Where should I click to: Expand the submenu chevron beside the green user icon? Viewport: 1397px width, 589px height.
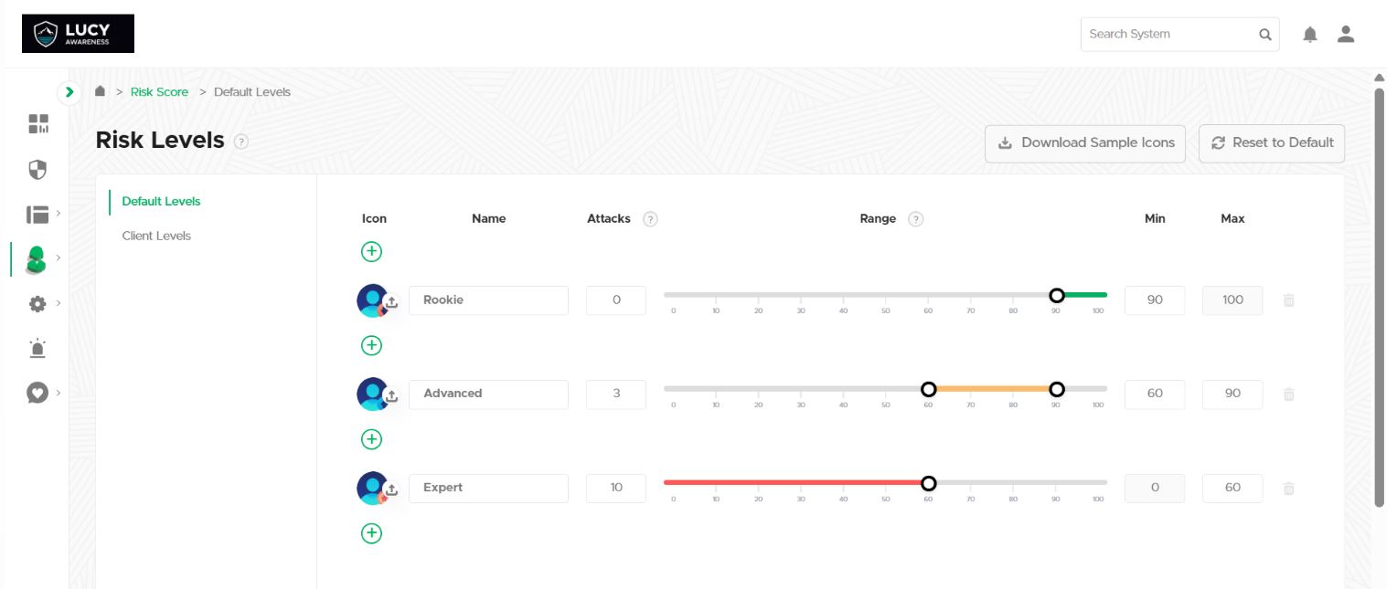(59, 258)
